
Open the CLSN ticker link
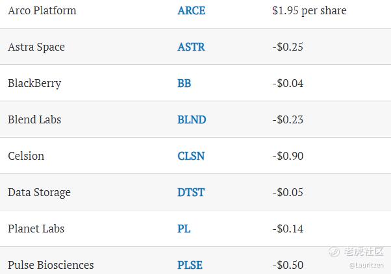click(x=191, y=156)
